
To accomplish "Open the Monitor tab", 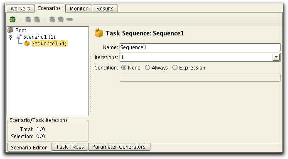I will pyautogui.click(x=79, y=8).
